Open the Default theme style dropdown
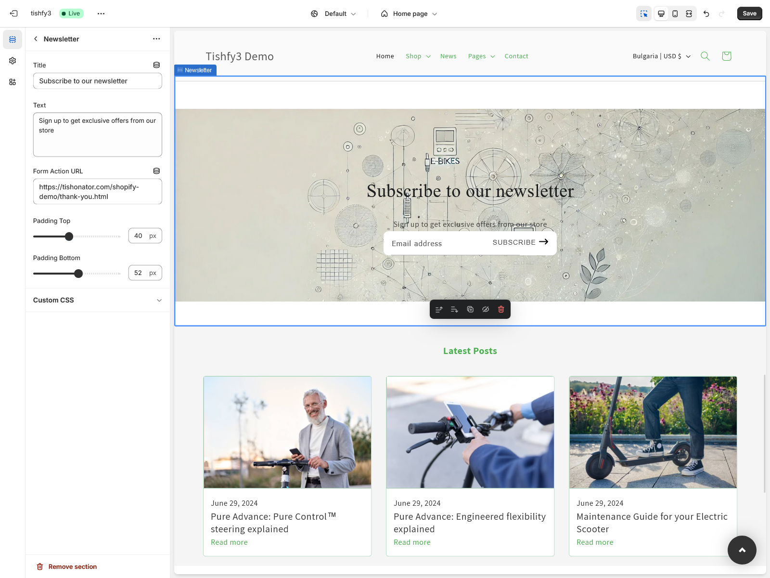The image size is (770, 578). [x=334, y=13]
